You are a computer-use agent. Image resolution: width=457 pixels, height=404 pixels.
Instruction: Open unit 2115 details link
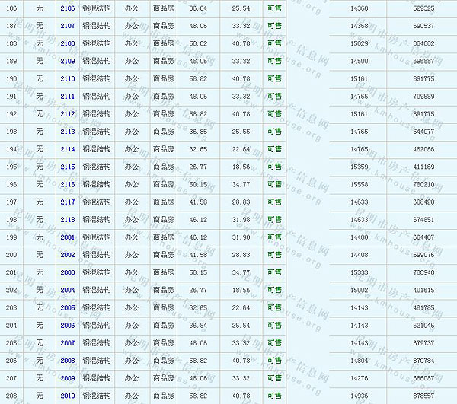(x=68, y=167)
